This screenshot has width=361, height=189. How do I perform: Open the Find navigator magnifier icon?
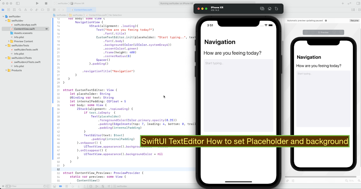(x=20, y=10)
